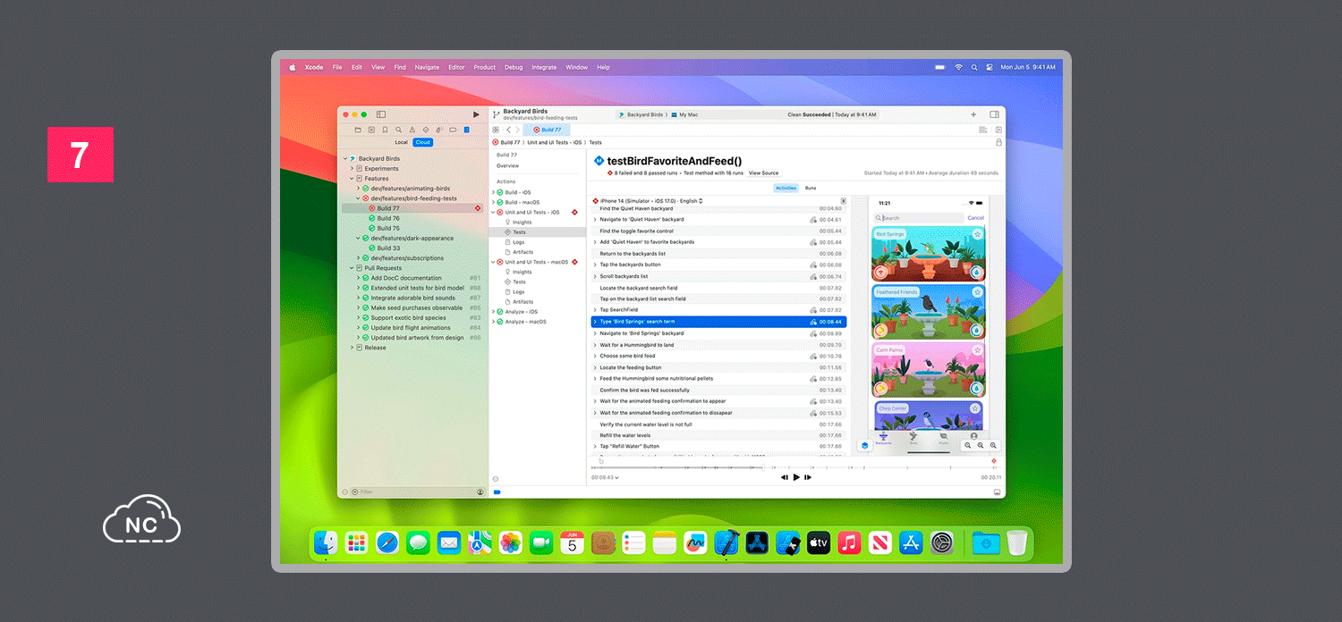Click the zoom out magnifier on preview

tap(968, 445)
